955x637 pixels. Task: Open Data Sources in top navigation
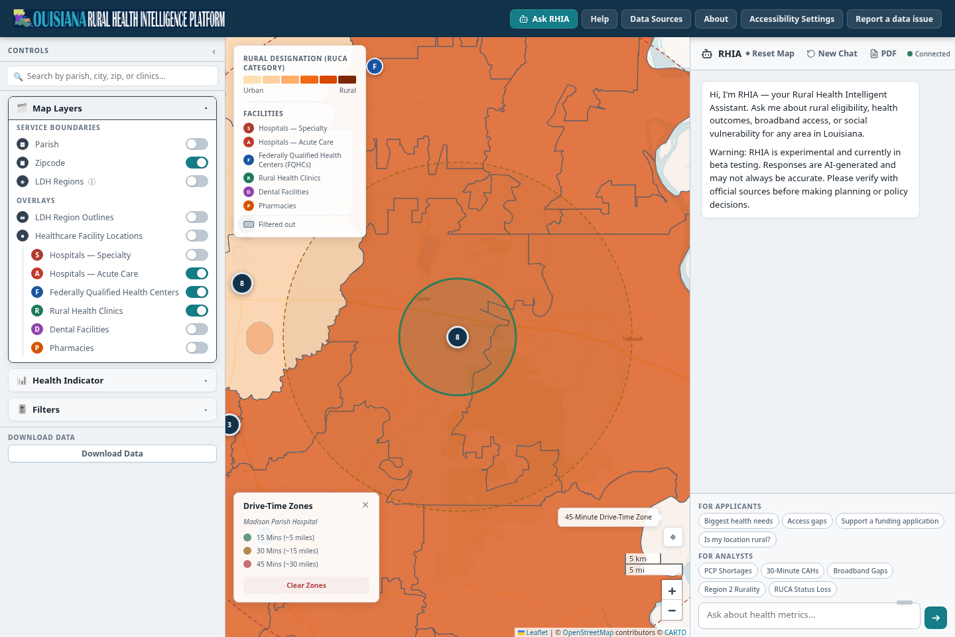(656, 19)
